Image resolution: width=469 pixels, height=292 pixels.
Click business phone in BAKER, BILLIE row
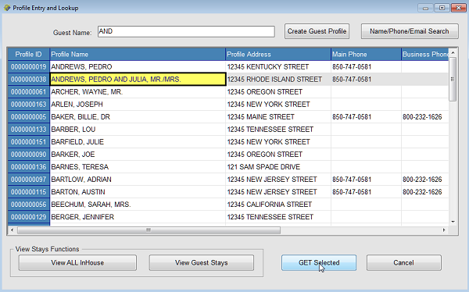pyautogui.click(x=425, y=117)
